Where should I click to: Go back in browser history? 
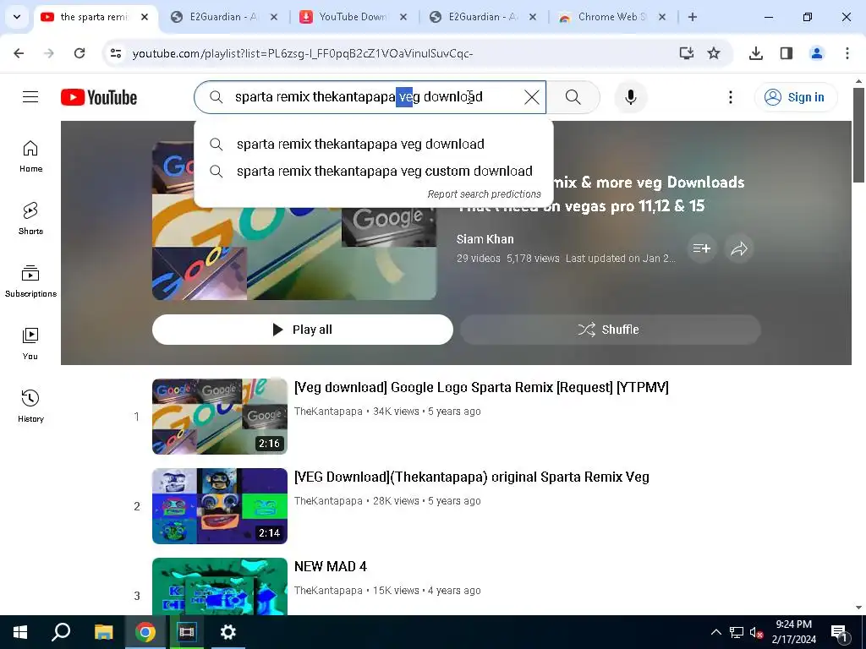[x=19, y=53]
